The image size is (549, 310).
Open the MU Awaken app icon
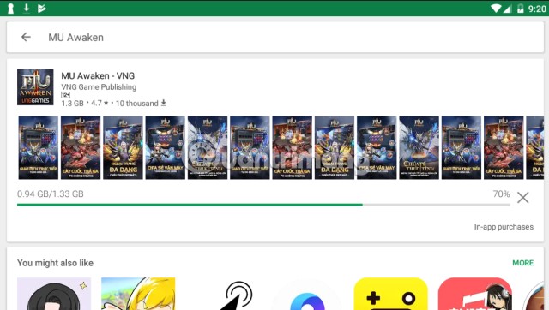[x=35, y=87]
